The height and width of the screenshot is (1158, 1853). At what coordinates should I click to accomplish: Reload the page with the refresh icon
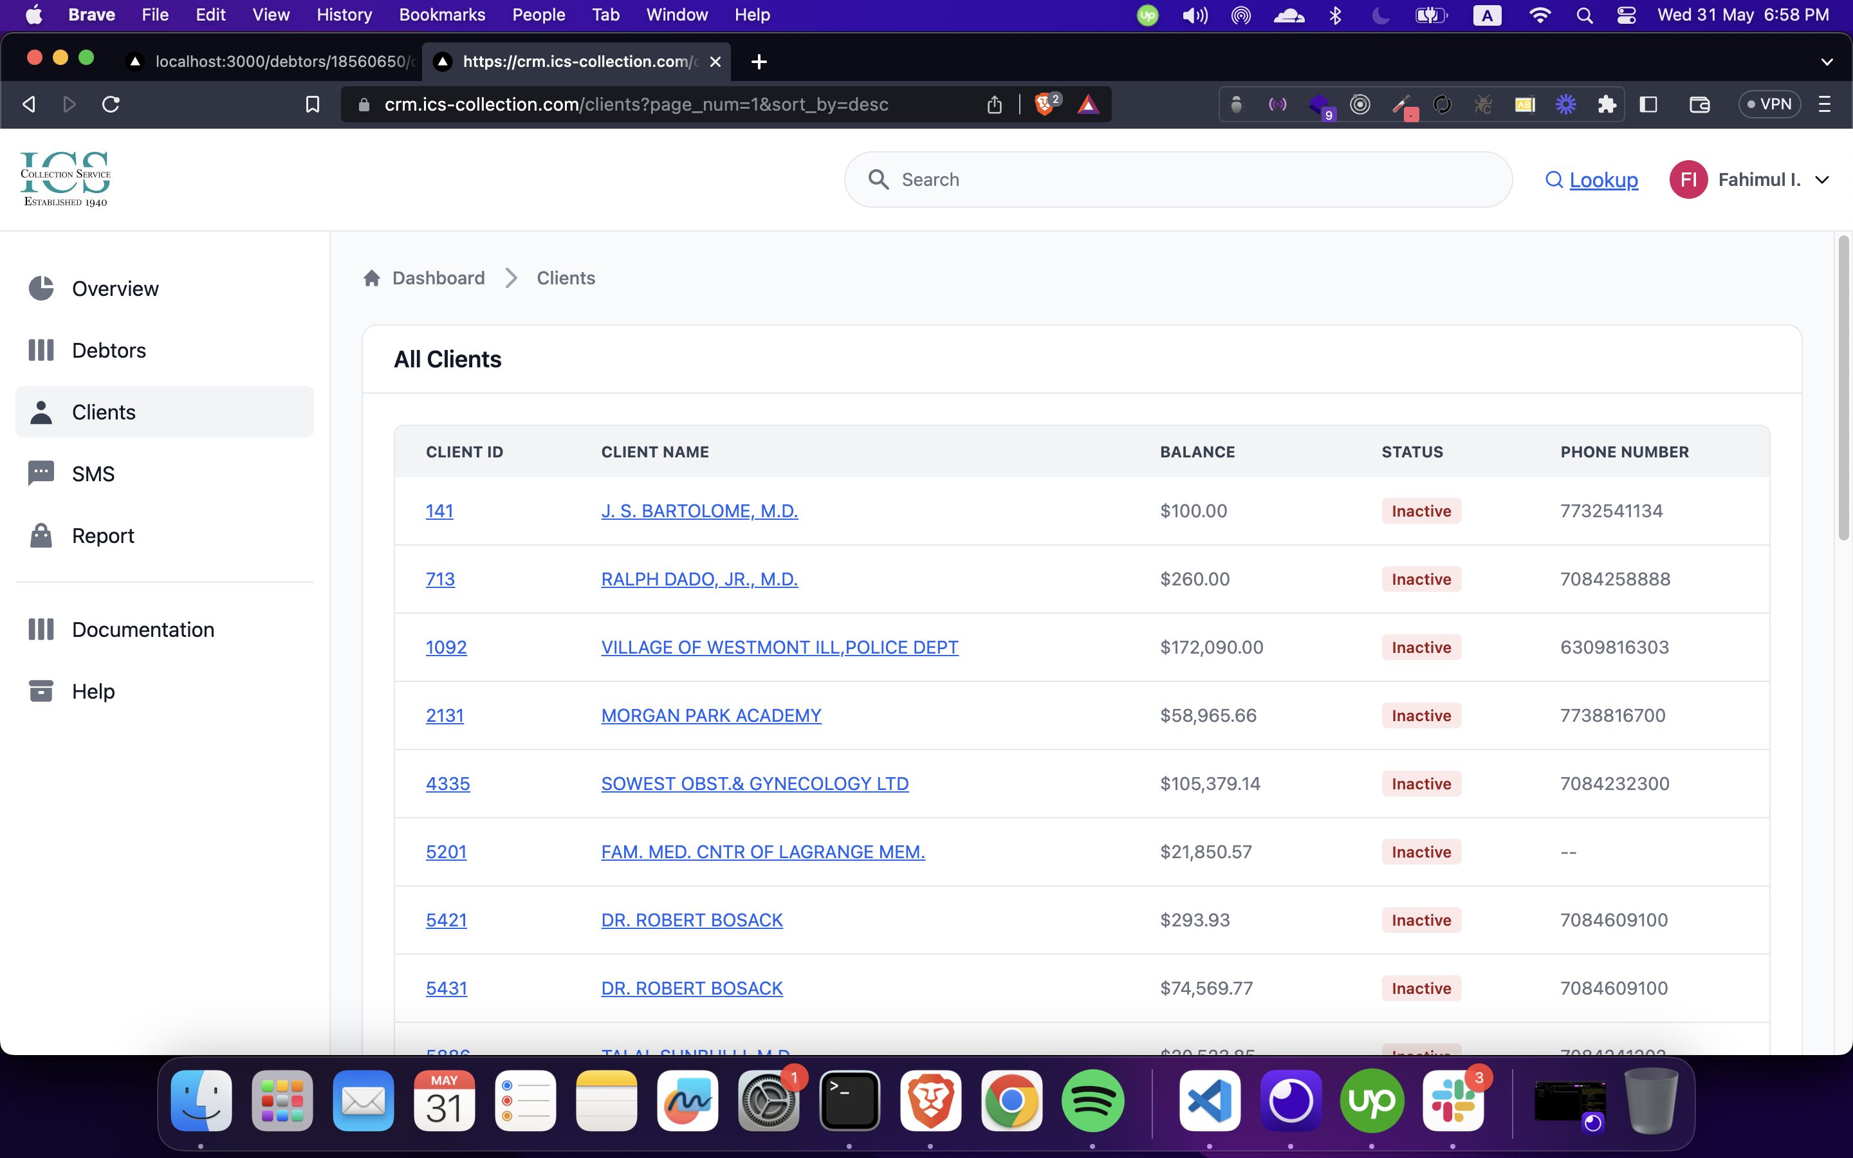pyautogui.click(x=111, y=104)
